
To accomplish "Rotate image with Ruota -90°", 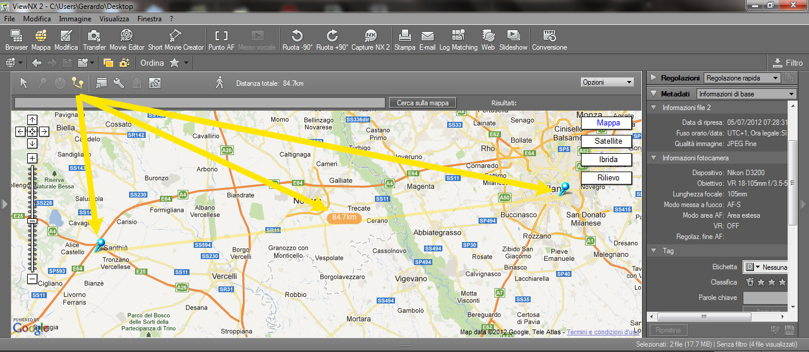I will coord(297,40).
